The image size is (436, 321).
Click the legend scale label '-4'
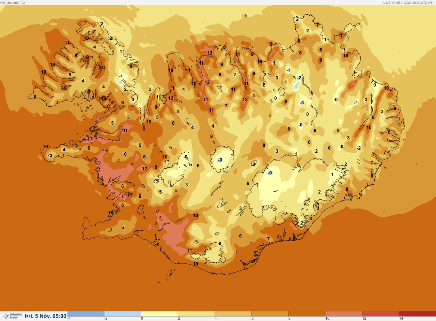69,318
